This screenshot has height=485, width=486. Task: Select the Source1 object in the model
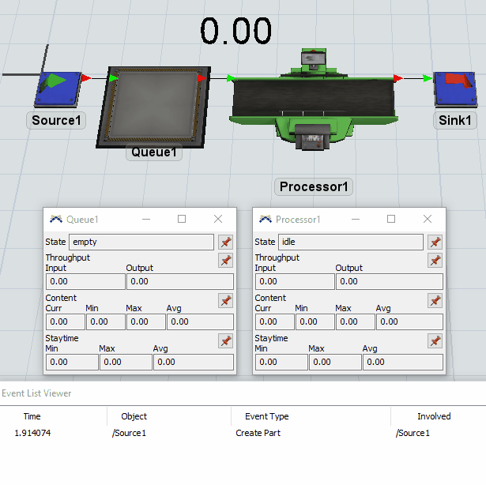[56, 88]
